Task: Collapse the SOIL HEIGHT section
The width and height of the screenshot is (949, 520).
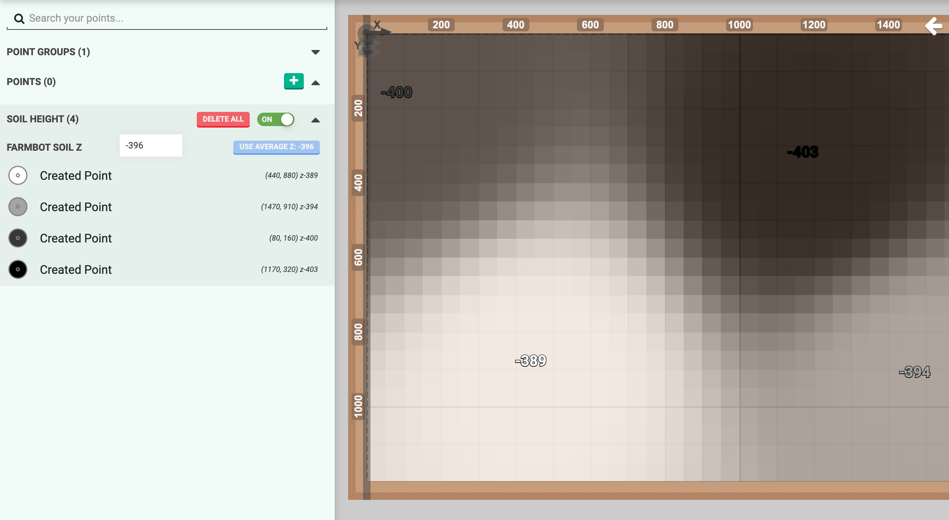Action: pyautogui.click(x=315, y=120)
